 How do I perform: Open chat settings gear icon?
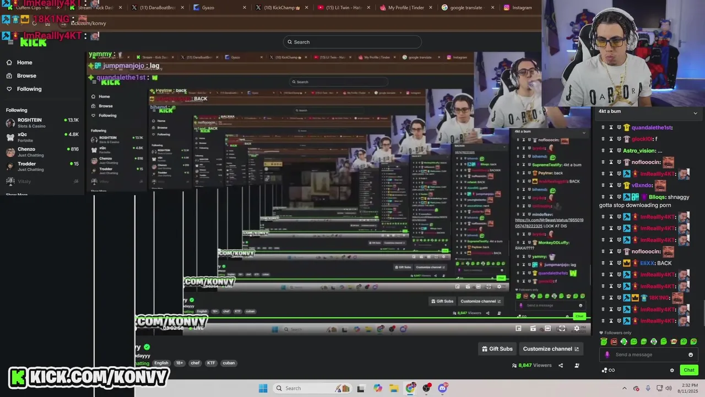pyautogui.click(x=672, y=370)
